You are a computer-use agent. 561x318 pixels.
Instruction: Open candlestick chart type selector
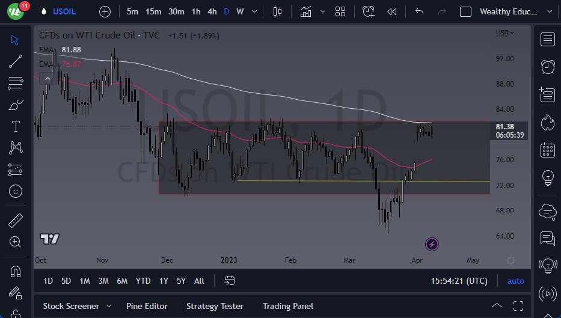(277, 11)
